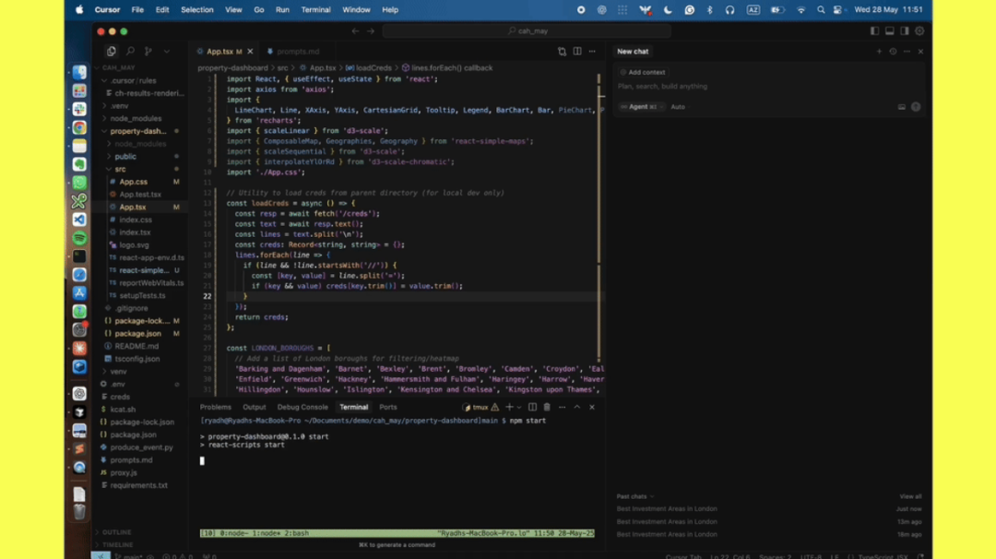
Task: Start a new chat with plus icon
Action: pos(879,52)
